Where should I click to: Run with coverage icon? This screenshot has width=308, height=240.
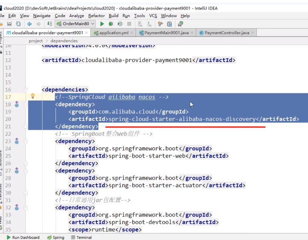tap(120, 24)
